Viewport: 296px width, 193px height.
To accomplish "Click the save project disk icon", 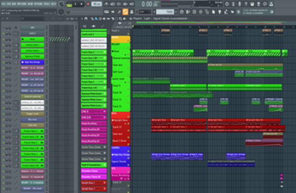I will pyautogui.click(x=252, y=4).
